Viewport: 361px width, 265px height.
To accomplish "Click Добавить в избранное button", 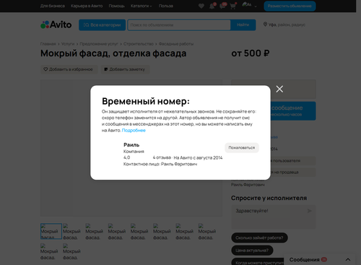I will (69, 69).
